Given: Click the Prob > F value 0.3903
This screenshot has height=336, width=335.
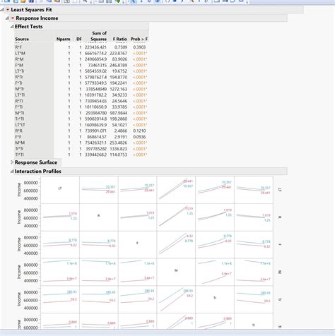Looking at the screenshot, I should click(x=139, y=47).
